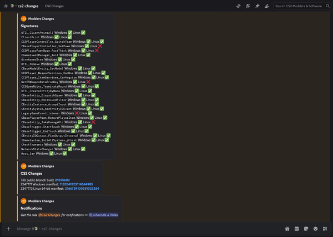Screen dimensions: 333x237
Task: Open the public branch build link 21595680
Action: point(62,180)
